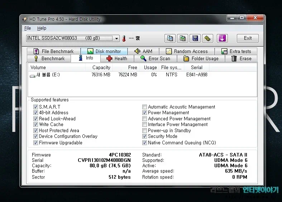Click the Info tab blue icon
The image size is (282, 202).
tap(81, 58)
